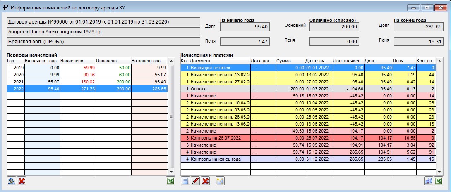Select the highlighted 2022 row
Image resolution: width=451 pixels, height=192 pixels.
pyautogui.click(x=87, y=89)
